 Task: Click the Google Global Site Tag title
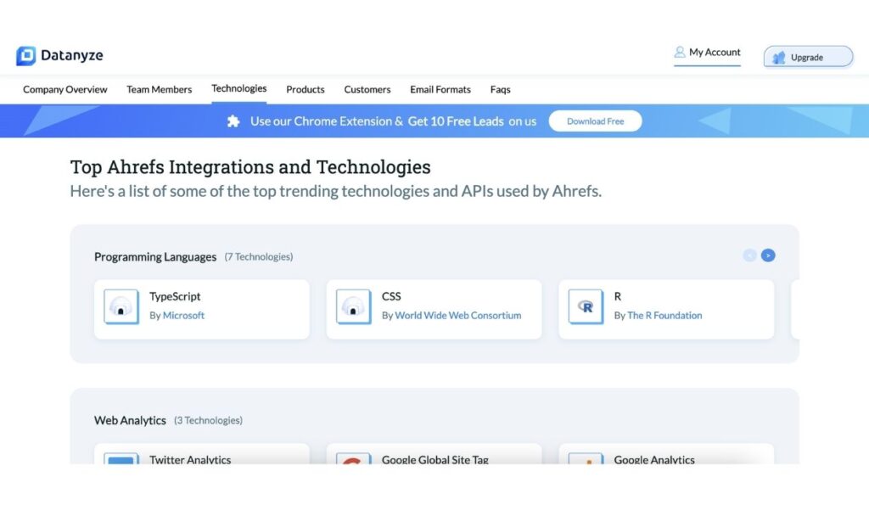(435, 459)
